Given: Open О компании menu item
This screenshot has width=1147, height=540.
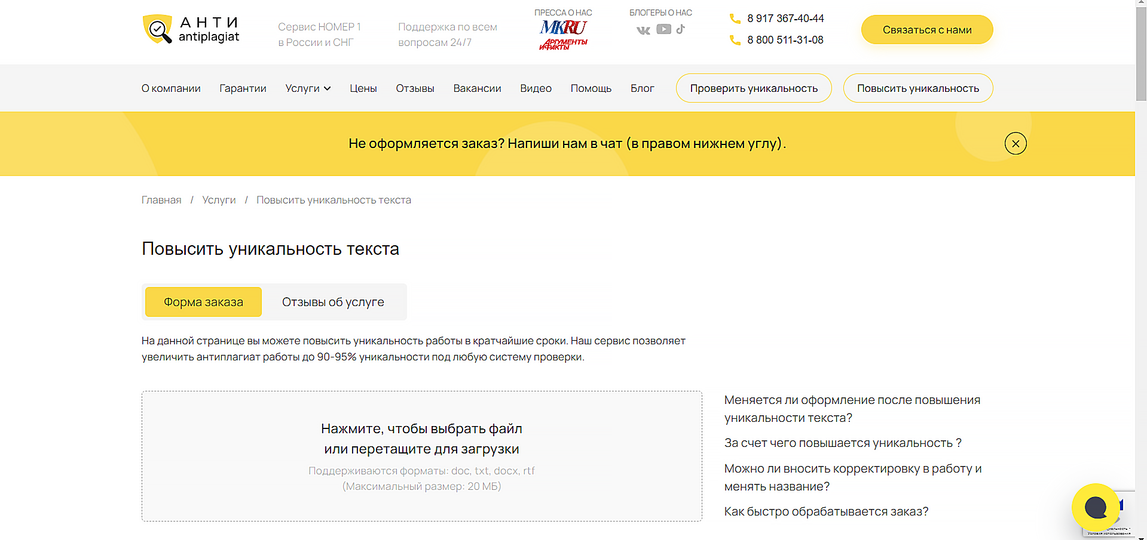Looking at the screenshot, I should (171, 88).
